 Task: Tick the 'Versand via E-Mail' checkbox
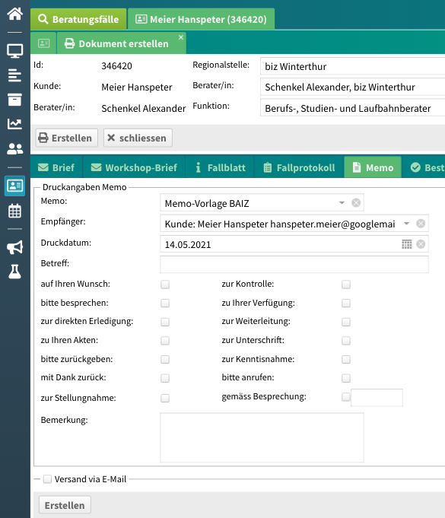[x=48, y=479]
